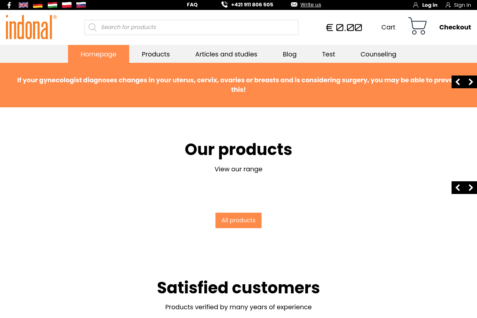The width and height of the screenshot is (477, 318).
Task: Open the Facebook page icon
Action: 9,5
